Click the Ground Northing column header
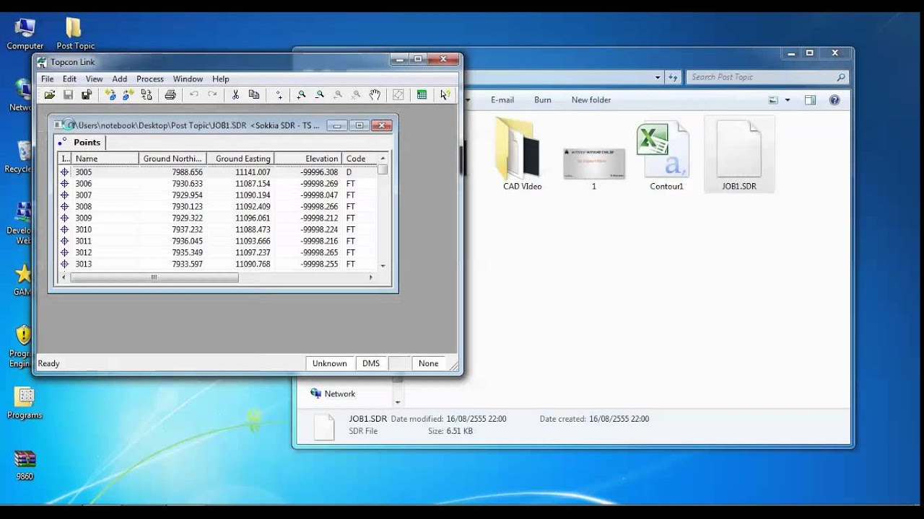 (x=173, y=159)
